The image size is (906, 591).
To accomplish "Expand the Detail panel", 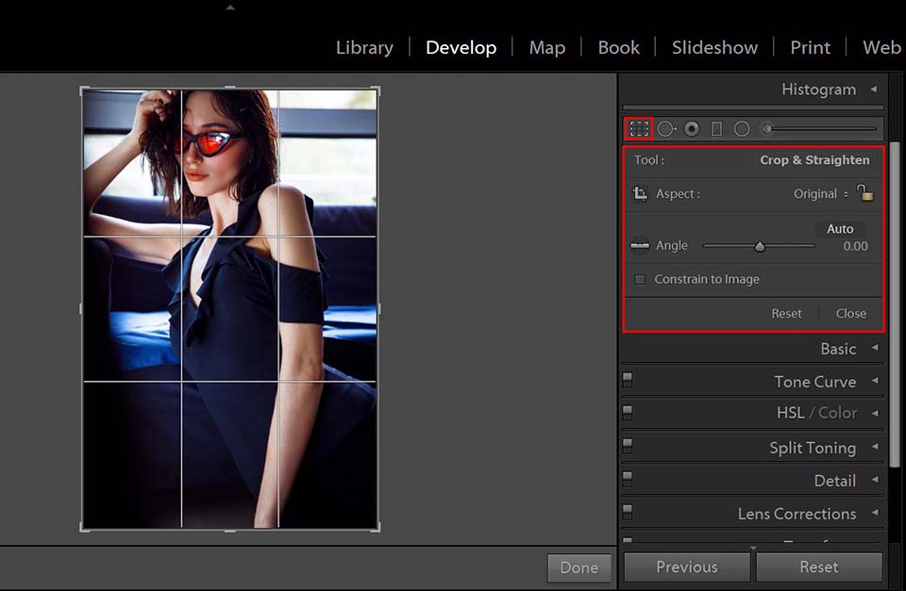I will click(875, 480).
